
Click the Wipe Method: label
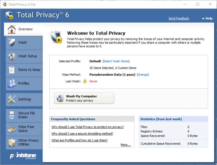71,75
